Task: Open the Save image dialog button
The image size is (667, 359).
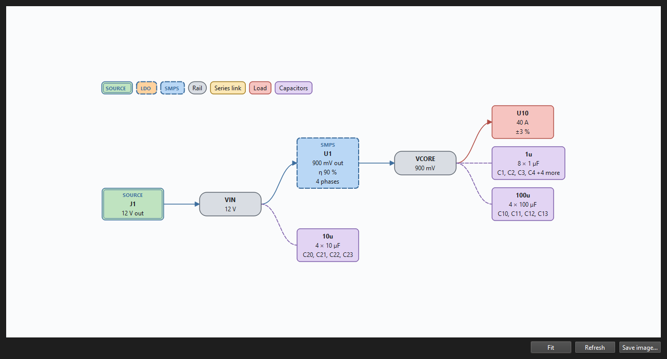Action: (x=640, y=347)
